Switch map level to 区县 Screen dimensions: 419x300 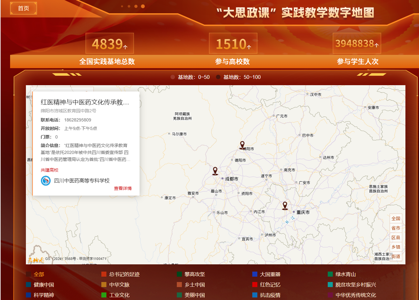396,238
